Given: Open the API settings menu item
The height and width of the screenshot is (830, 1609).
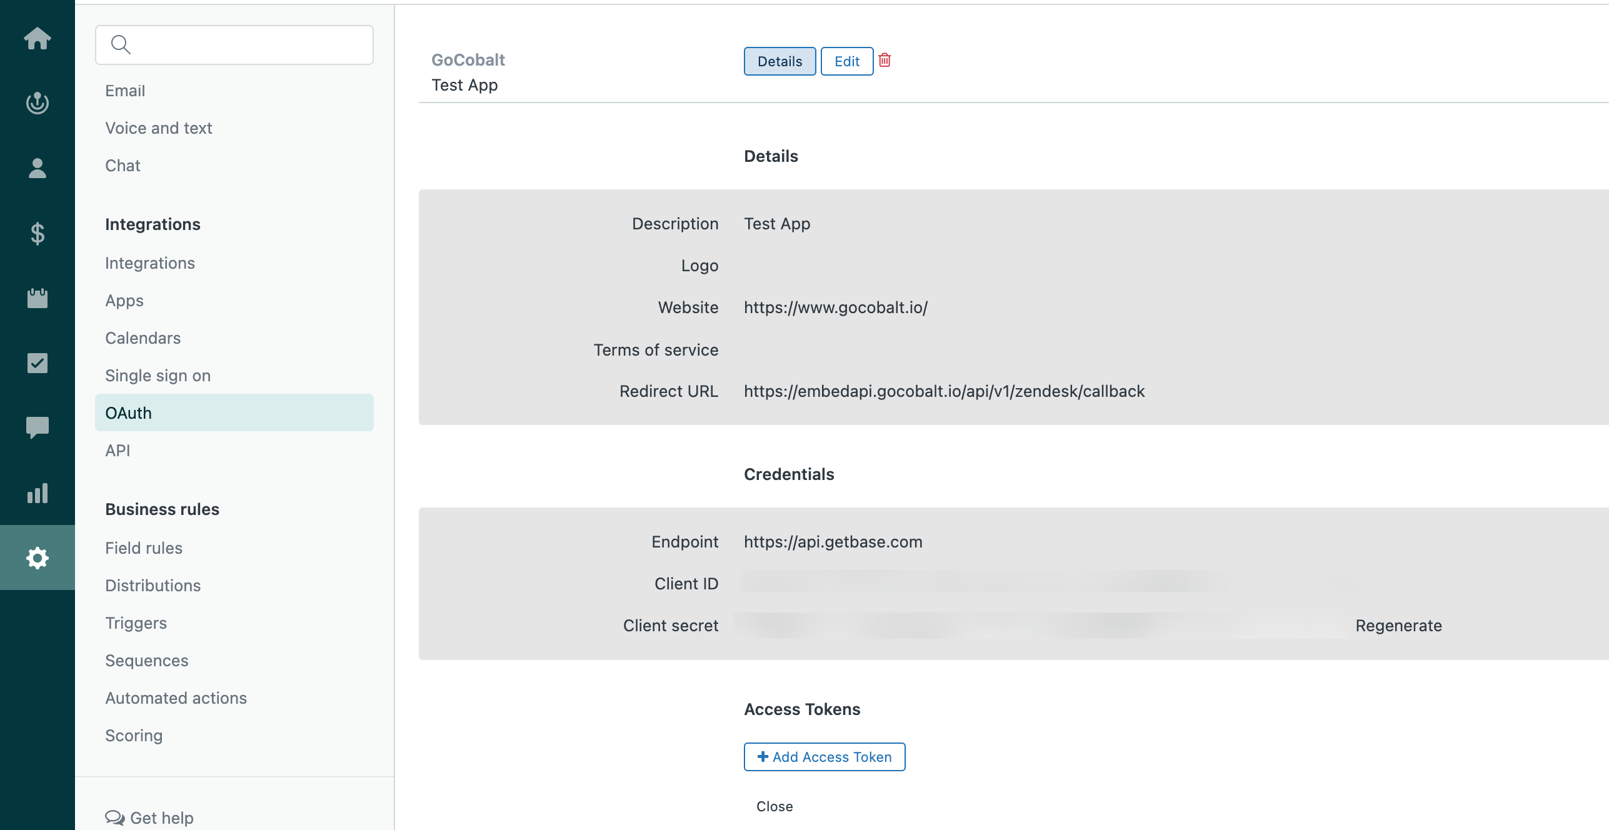Looking at the screenshot, I should (x=118, y=450).
